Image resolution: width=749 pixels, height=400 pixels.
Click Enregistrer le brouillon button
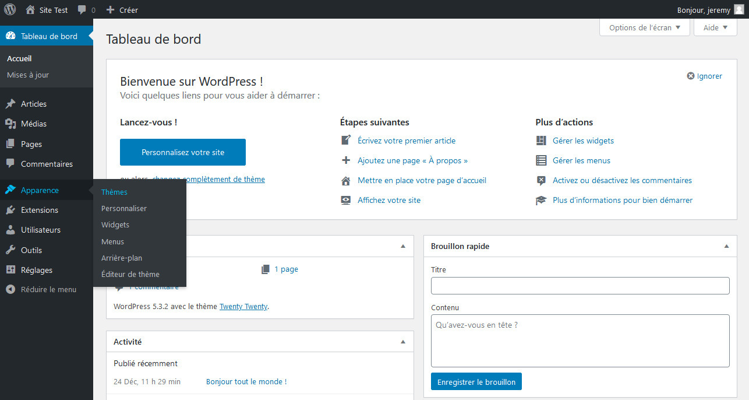click(476, 382)
